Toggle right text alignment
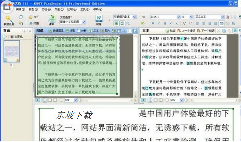This screenshot has height=142, width=241. click(x=210, y=23)
